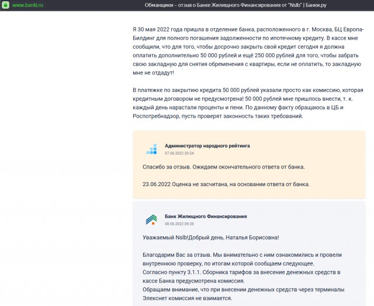The image size is (374, 306).
Task: Click "Уважаемый Nslb! Добрый день, Наталья Борисовна!" greeting
Action: point(211,238)
